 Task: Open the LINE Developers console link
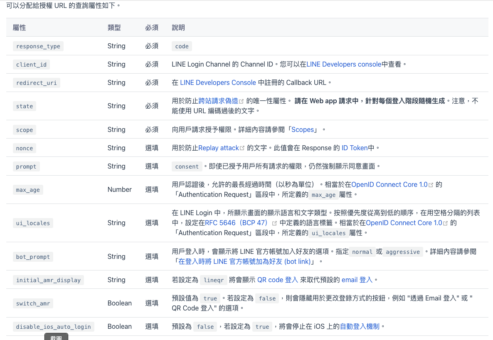344,64
